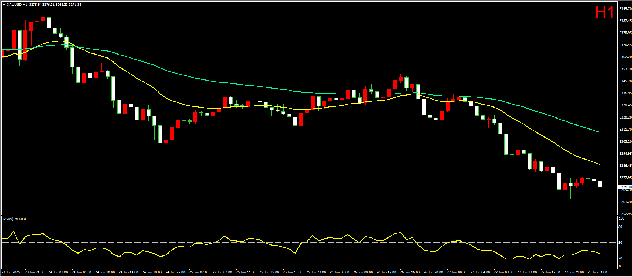Image resolution: width=632 pixels, height=277 pixels.
Task: Click the RSI scale value 100
Action: (621, 218)
